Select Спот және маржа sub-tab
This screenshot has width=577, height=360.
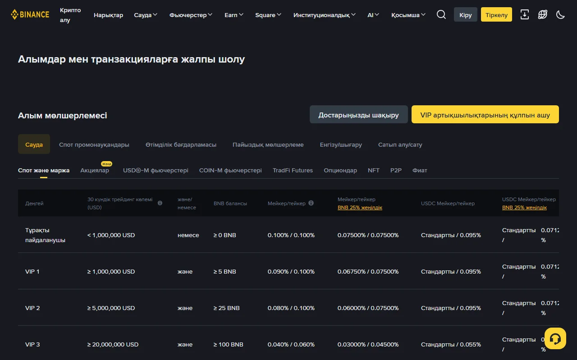(x=44, y=170)
